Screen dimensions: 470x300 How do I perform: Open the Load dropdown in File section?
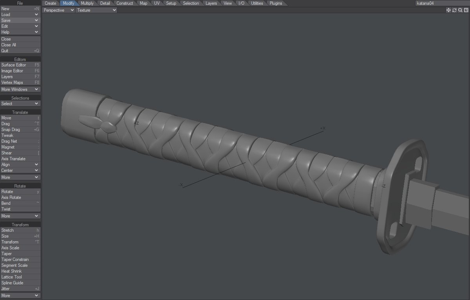point(20,14)
